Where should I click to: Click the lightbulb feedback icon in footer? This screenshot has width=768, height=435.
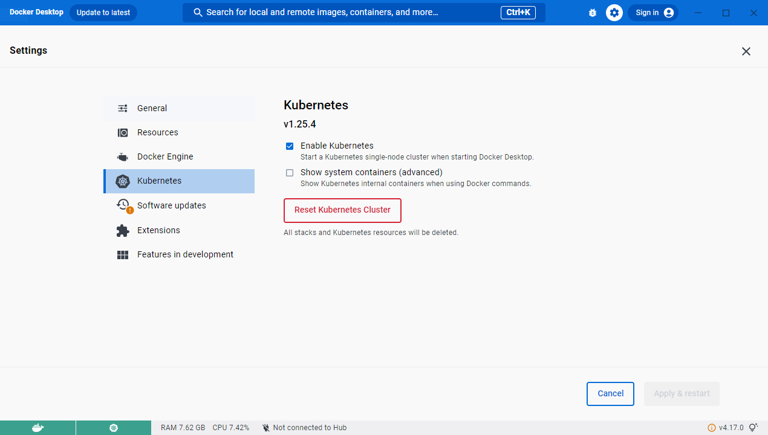[753, 428]
